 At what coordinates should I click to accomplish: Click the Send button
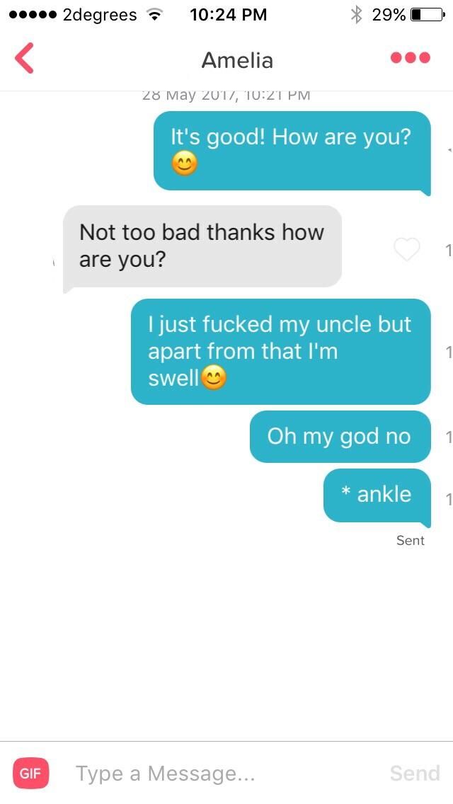point(415,774)
